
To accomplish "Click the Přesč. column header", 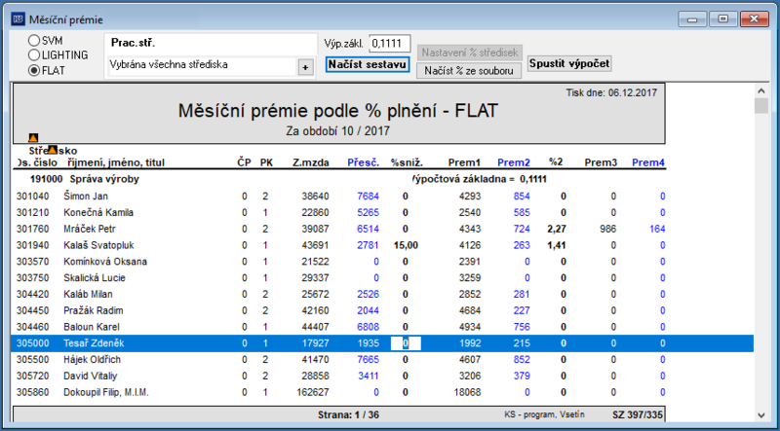I will (363, 162).
